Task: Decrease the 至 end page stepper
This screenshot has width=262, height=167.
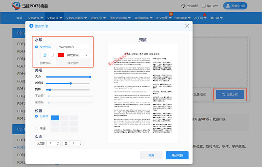Action: tap(81, 144)
